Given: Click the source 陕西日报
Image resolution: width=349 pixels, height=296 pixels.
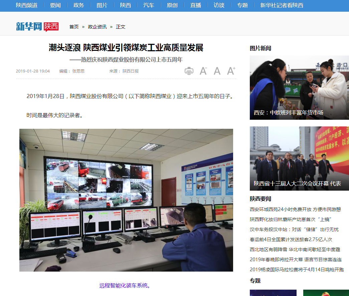Looking at the screenshot, I should tap(131, 71).
